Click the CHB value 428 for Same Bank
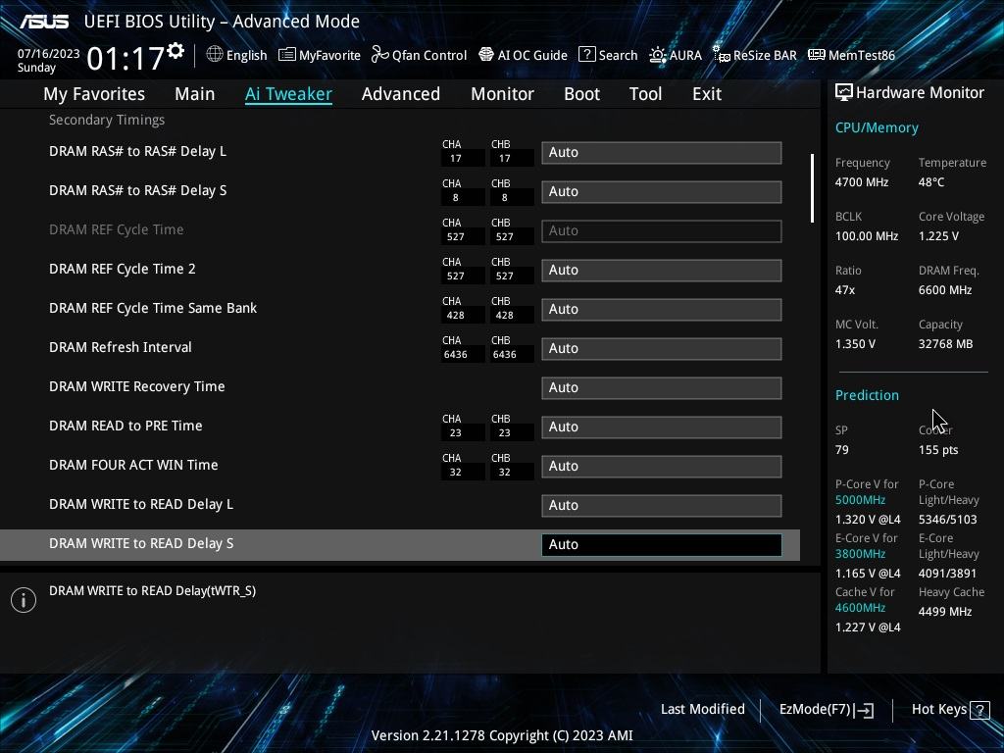Viewport: 1004px width, 753px height. [x=505, y=315]
